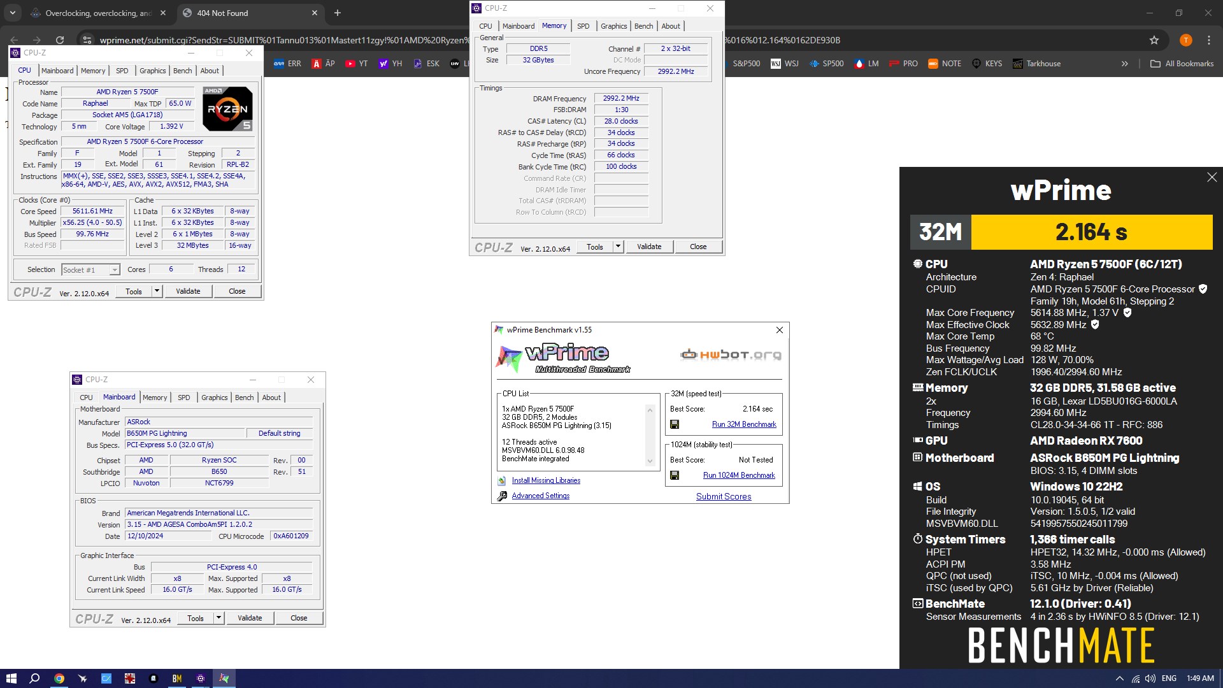Open the NOTE bookmark
This screenshot has height=688, width=1223.
coord(945,64)
